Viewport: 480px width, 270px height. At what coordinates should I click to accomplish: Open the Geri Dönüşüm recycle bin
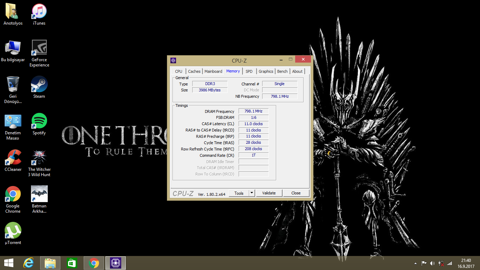tap(13, 90)
